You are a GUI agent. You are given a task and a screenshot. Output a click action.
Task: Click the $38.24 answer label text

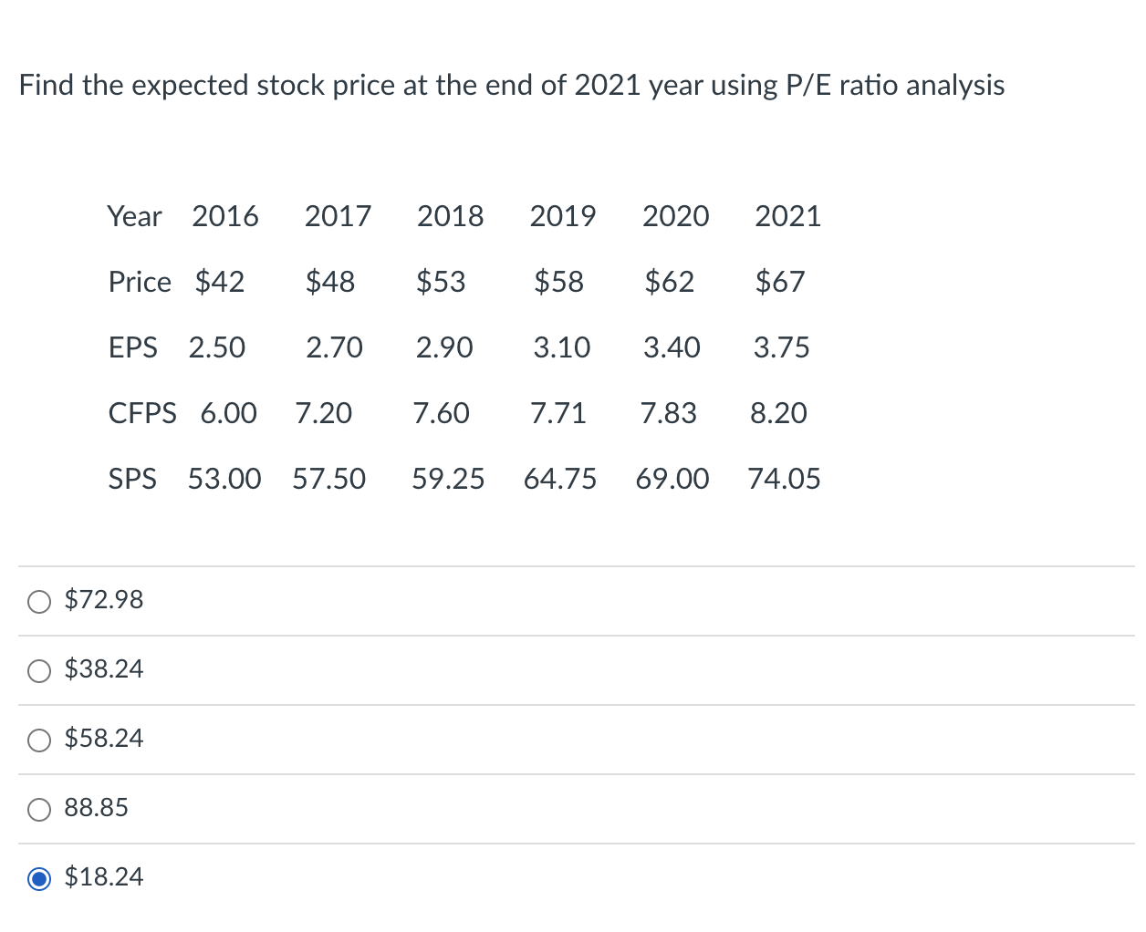click(x=104, y=668)
